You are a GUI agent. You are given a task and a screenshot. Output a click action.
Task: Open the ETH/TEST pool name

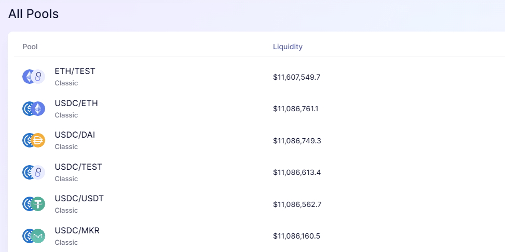click(75, 71)
